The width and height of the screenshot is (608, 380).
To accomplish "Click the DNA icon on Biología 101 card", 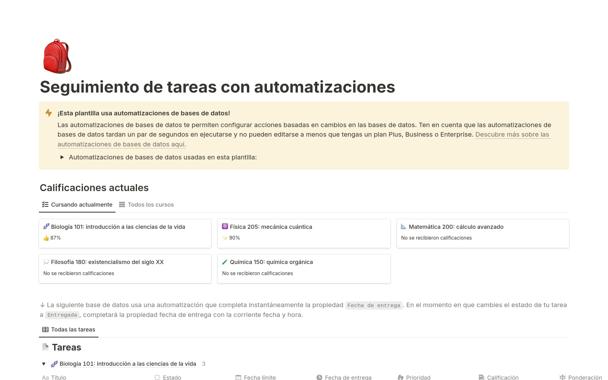I will pos(46,226).
